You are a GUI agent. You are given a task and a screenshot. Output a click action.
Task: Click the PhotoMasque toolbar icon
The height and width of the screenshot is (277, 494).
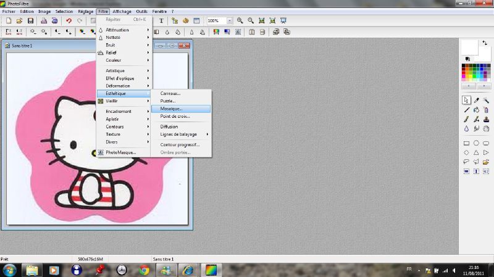[x=238, y=32]
